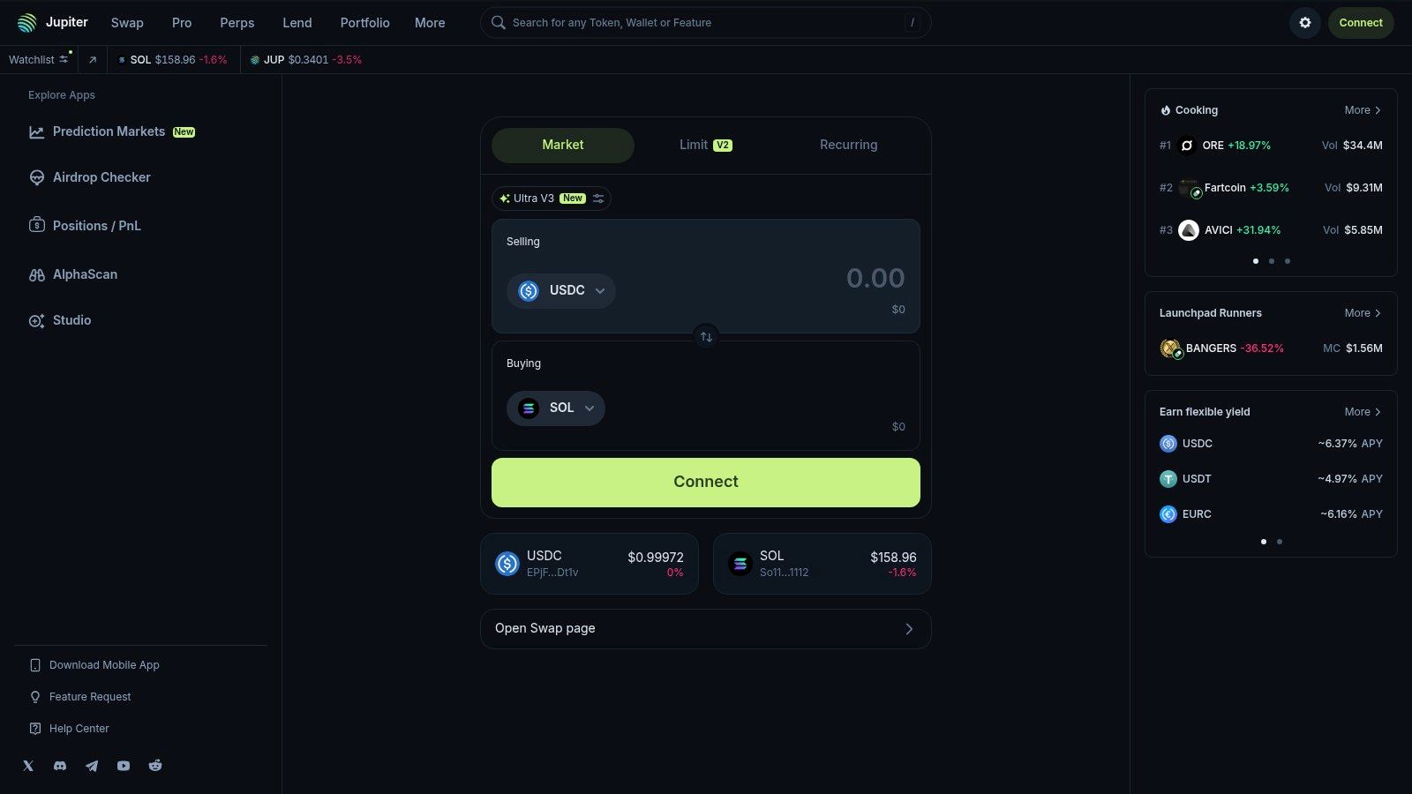Open Airdrop Checker app
1412x794 pixels.
click(90, 177)
